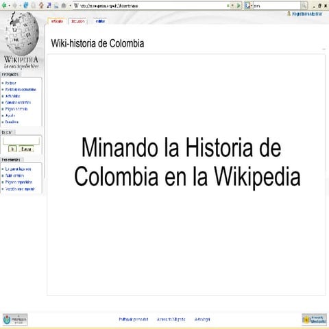Screen dimensions: 329x329
Task: Open the Back button history dropdown arrow
Action: [10, 5]
